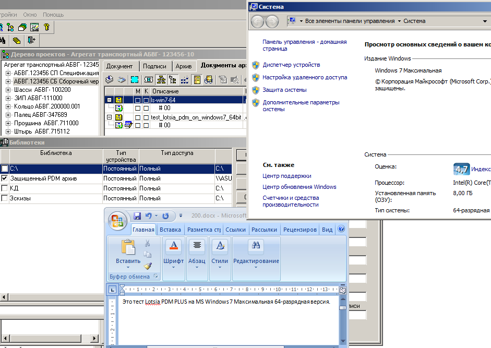Screen dimensions: 491x348
Task: Open the Вставка ribbon tab in Word
Action: pyautogui.click(x=170, y=230)
